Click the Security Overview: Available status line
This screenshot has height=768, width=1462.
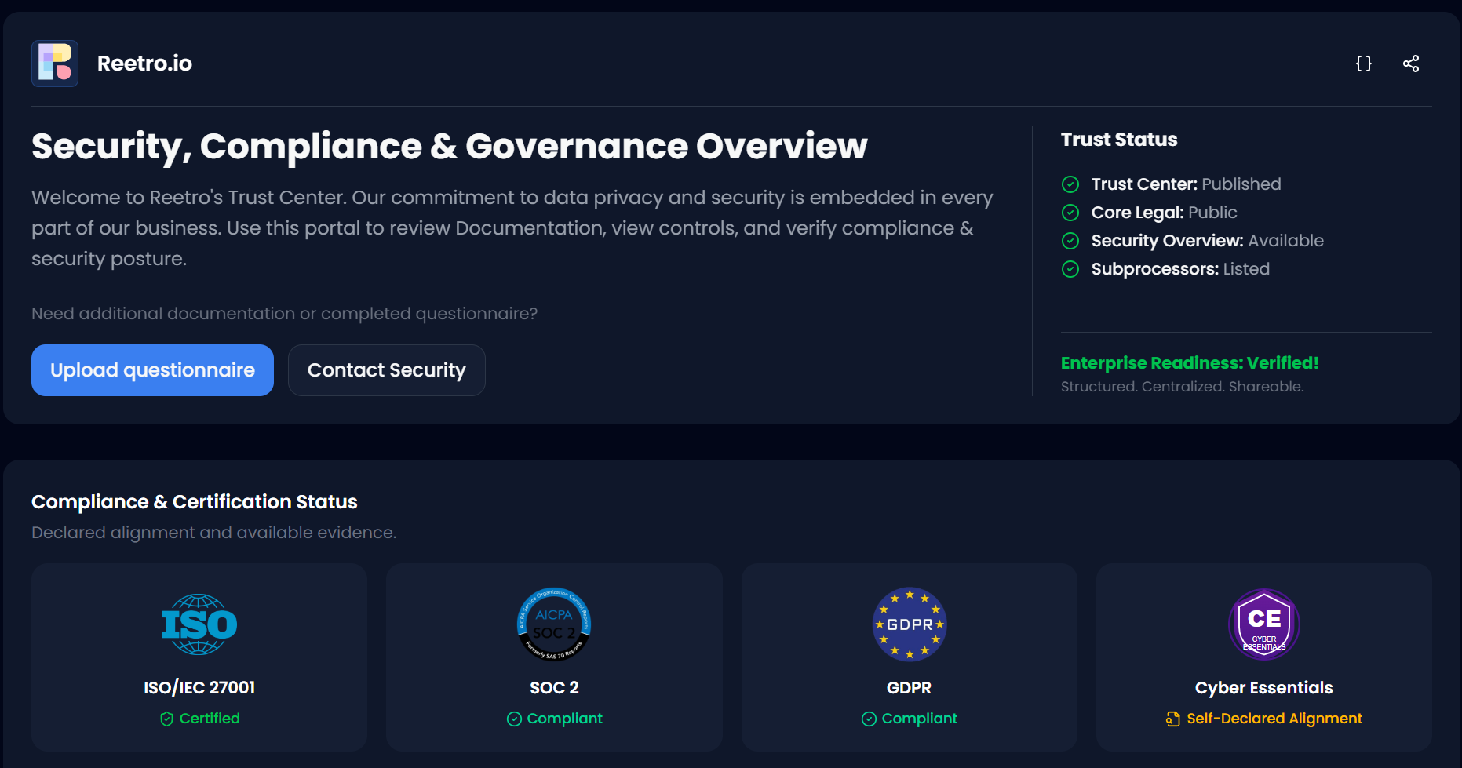(1207, 241)
